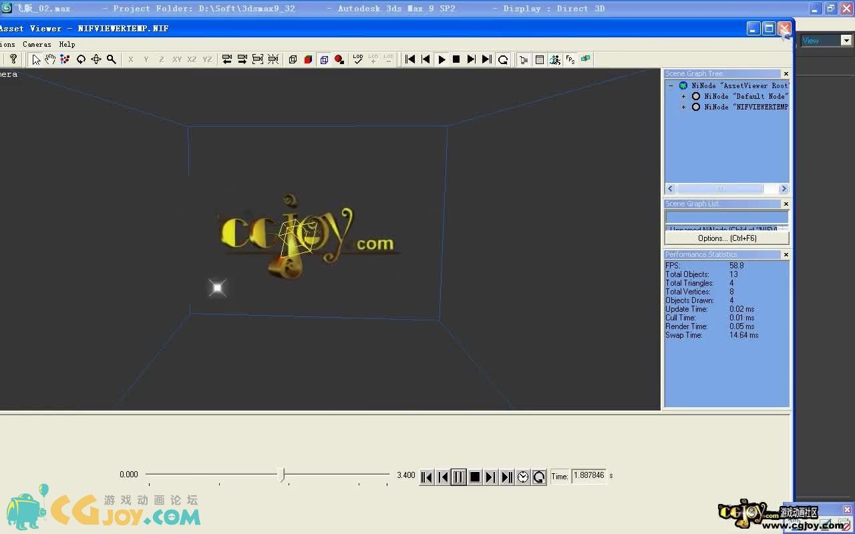Toggle wireframe cube display mode
The image size is (855, 534).
pos(293,59)
